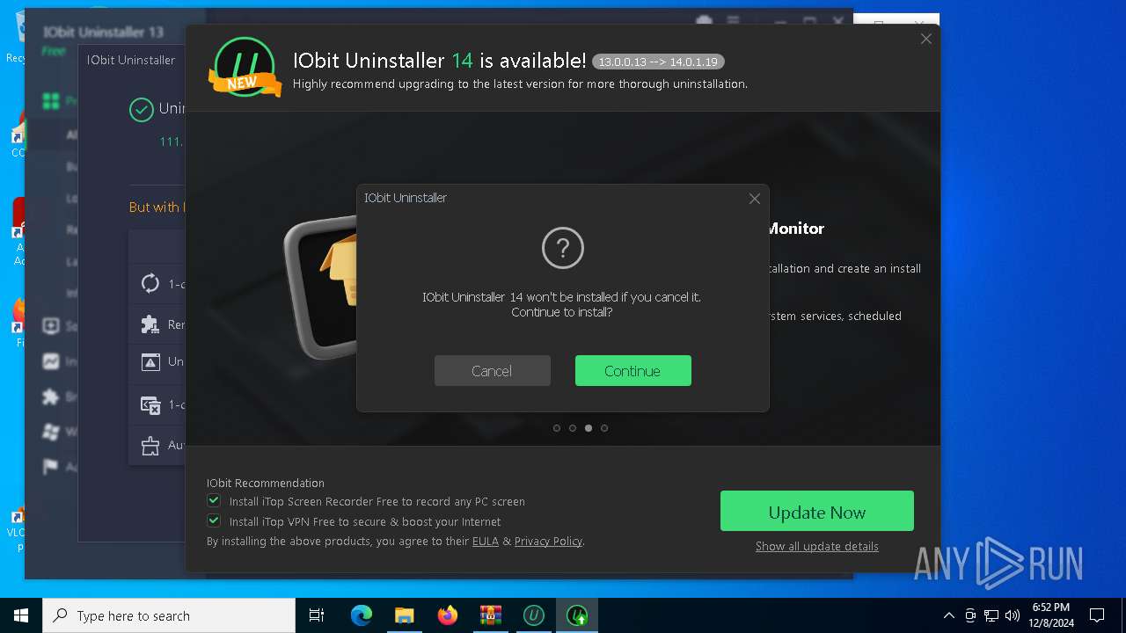Screen dimensions: 1126x633
Task: Click the Update Now button
Action: 816,512
